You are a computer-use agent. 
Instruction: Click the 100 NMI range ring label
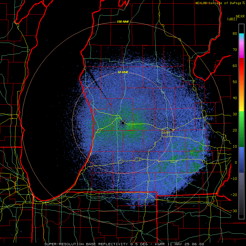[123, 22]
